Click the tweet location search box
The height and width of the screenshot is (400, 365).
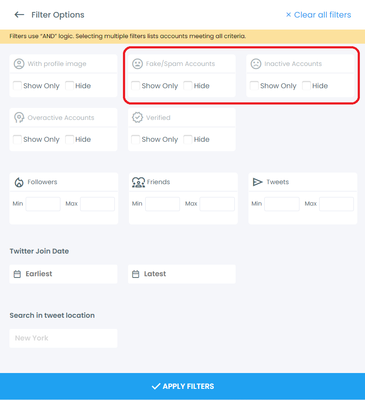click(63, 338)
